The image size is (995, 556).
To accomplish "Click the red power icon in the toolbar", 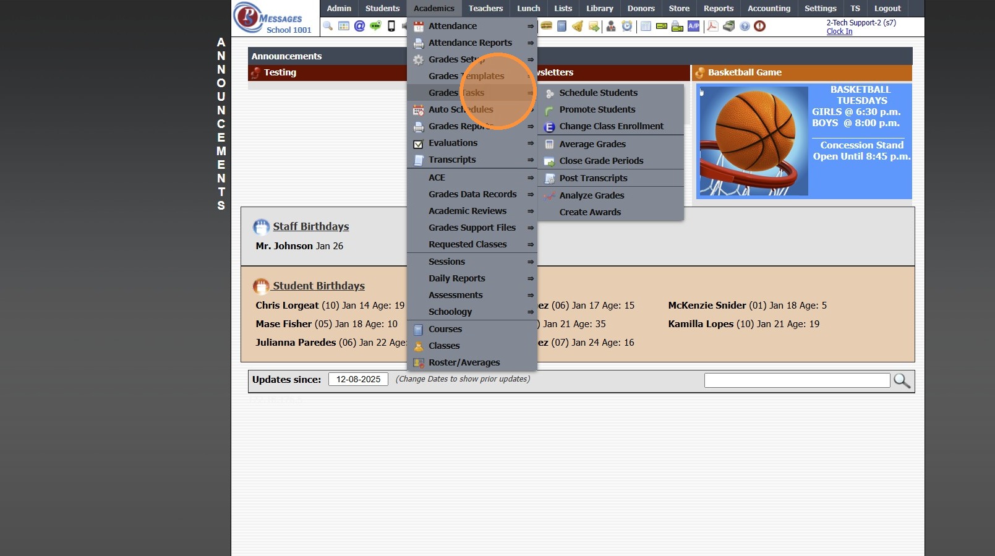I will click(x=760, y=26).
